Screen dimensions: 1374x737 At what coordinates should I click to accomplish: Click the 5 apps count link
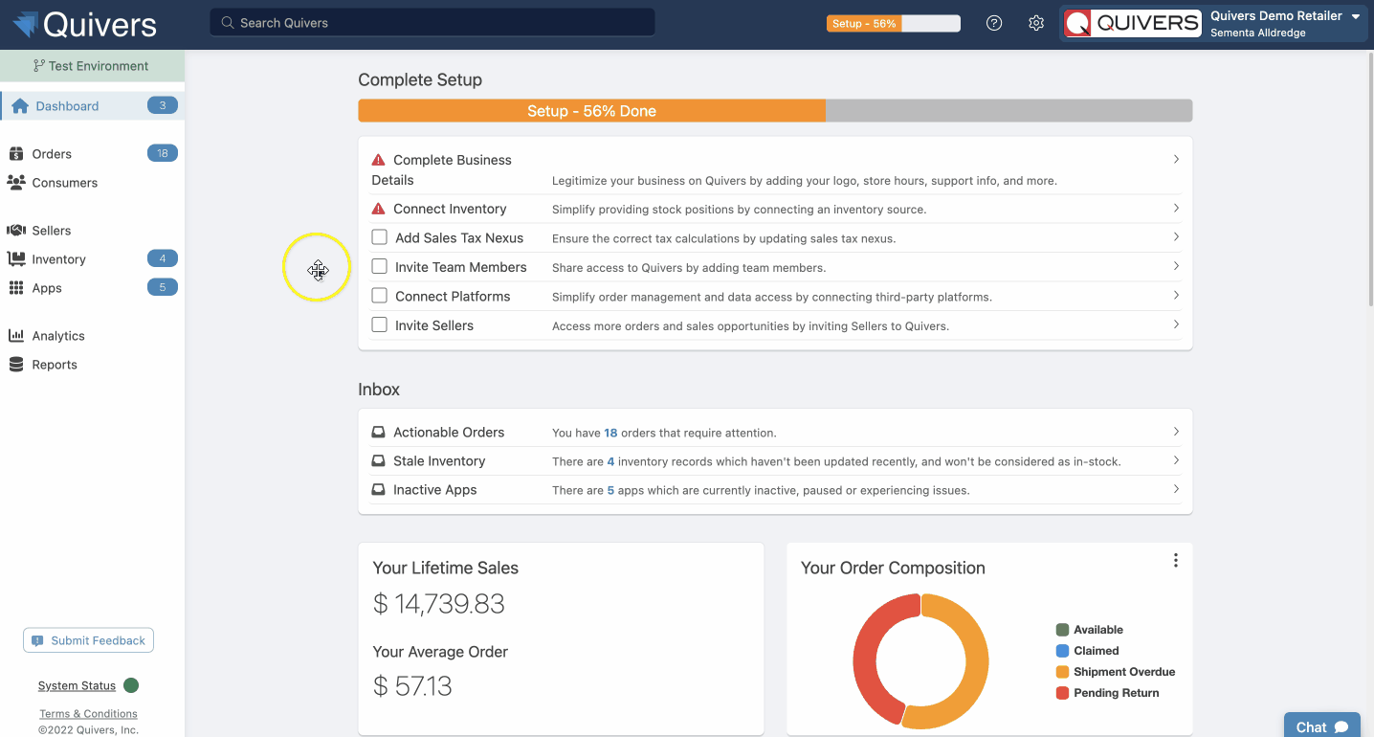click(x=610, y=490)
